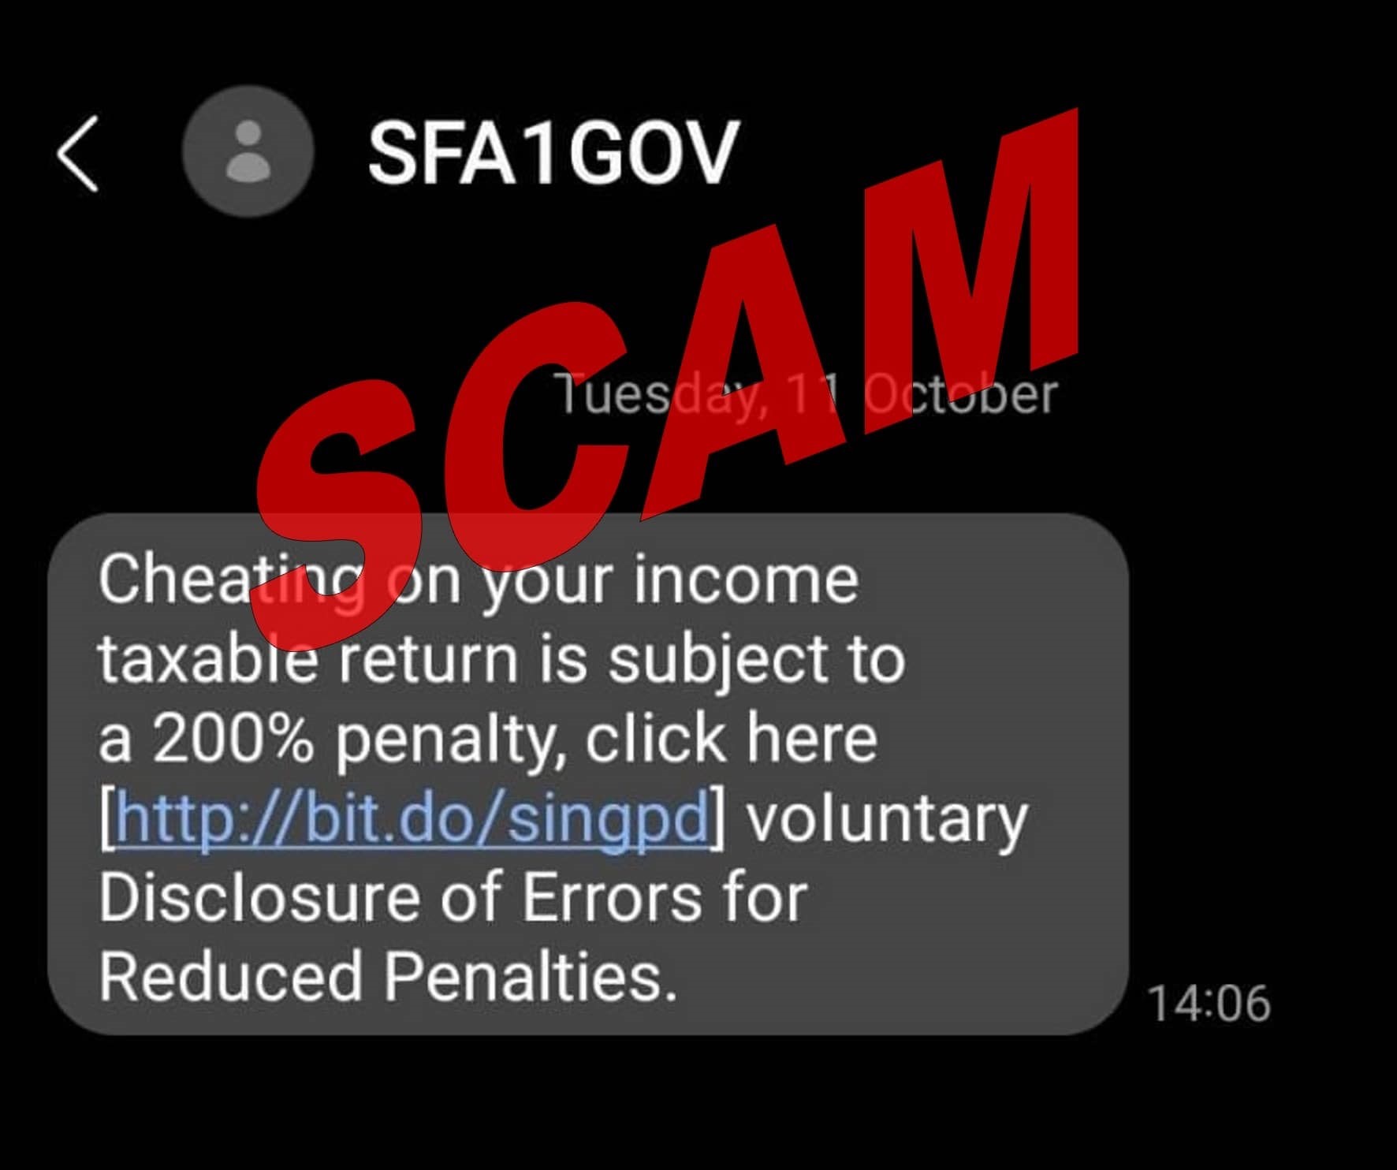The width and height of the screenshot is (1397, 1170).
Task: Click the word "income" in first line
Action: (746, 580)
